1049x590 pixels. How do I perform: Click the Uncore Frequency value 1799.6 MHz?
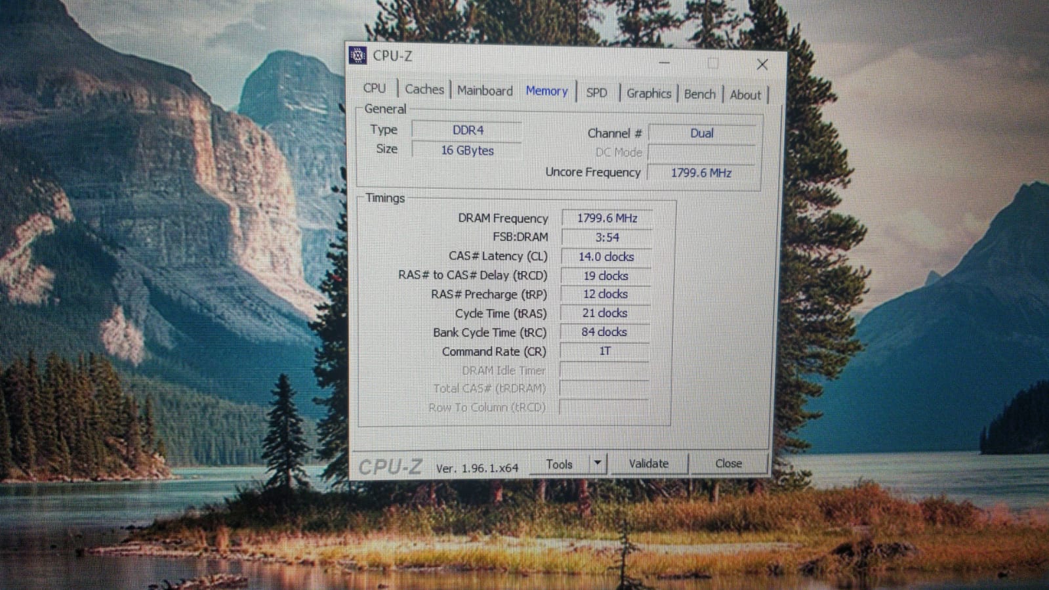pos(701,173)
